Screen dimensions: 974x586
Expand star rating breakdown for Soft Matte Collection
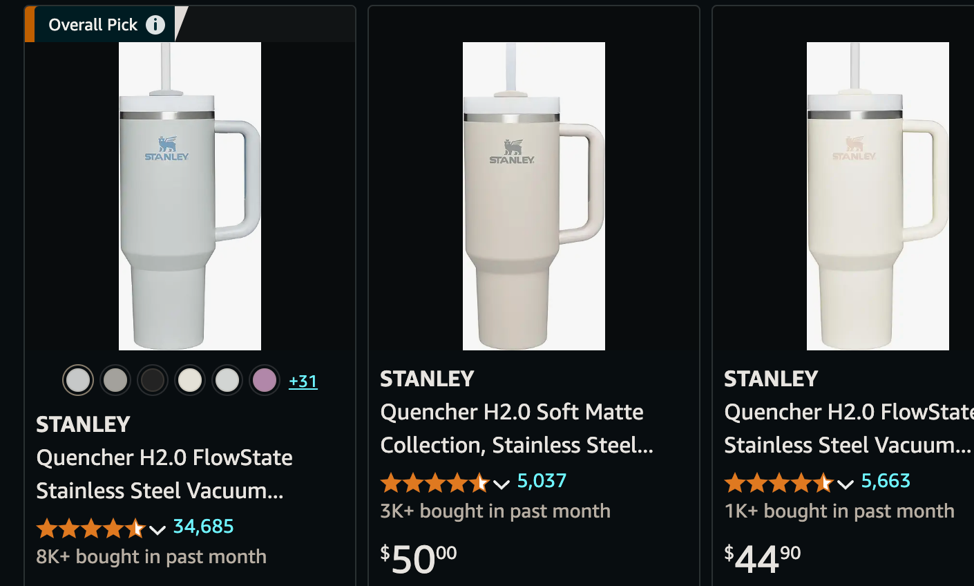pos(502,484)
